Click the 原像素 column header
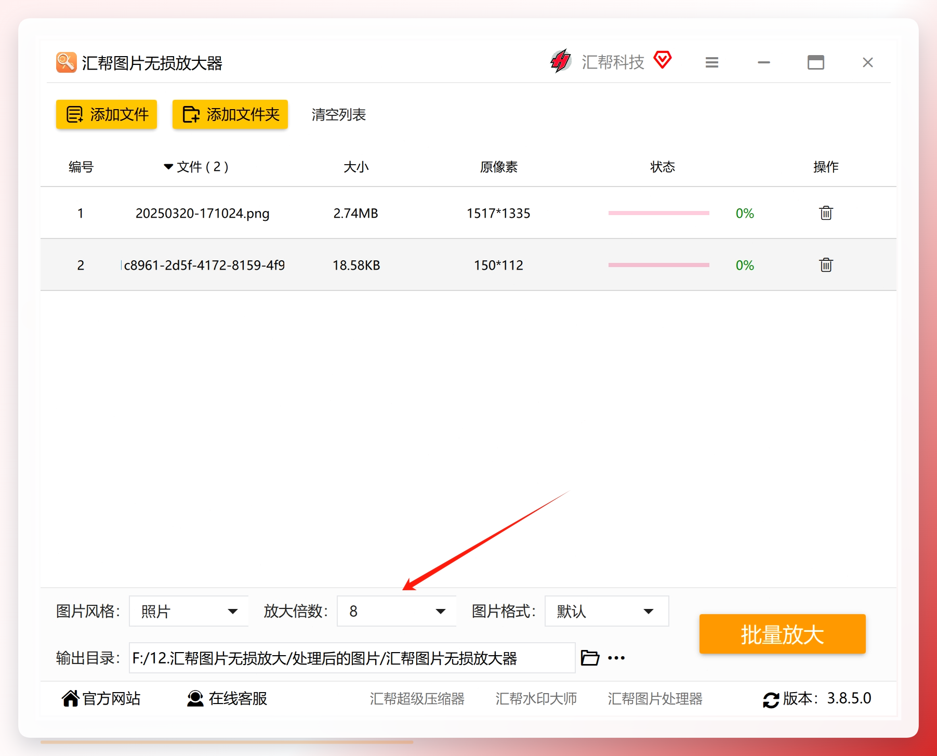Viewport: 937px width, 756px height. tap(499, 167)
